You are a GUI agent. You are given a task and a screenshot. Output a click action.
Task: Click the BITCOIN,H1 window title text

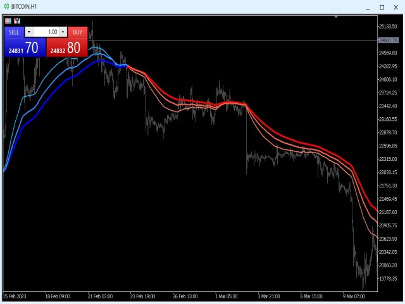[24, 6]
